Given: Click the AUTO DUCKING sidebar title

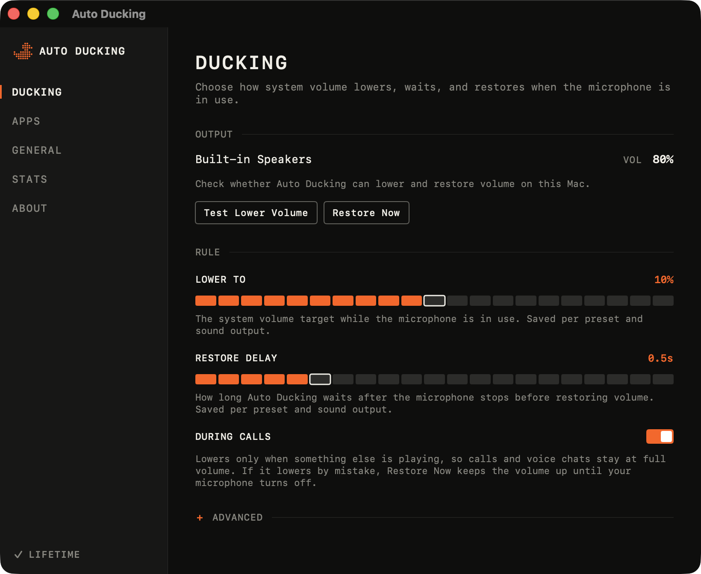Looking at the screenshot, I should pyautogui.click(x=82, y=51).
